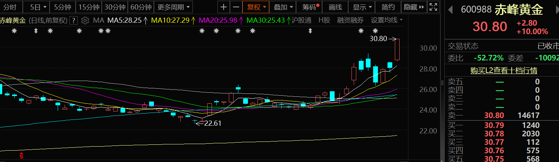Click change percent +10.00%

coord(532,32)
